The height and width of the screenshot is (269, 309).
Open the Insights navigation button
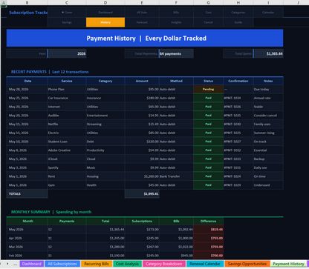click(176, 22)
